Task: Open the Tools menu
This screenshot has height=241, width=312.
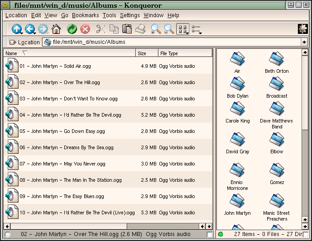Action: pyautogui.click(x=109, y=15)
